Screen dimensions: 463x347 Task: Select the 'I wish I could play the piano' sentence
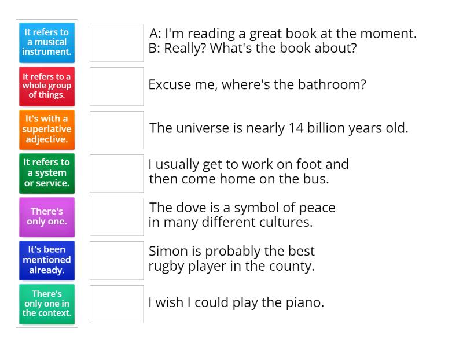click(x=236, y=301)
